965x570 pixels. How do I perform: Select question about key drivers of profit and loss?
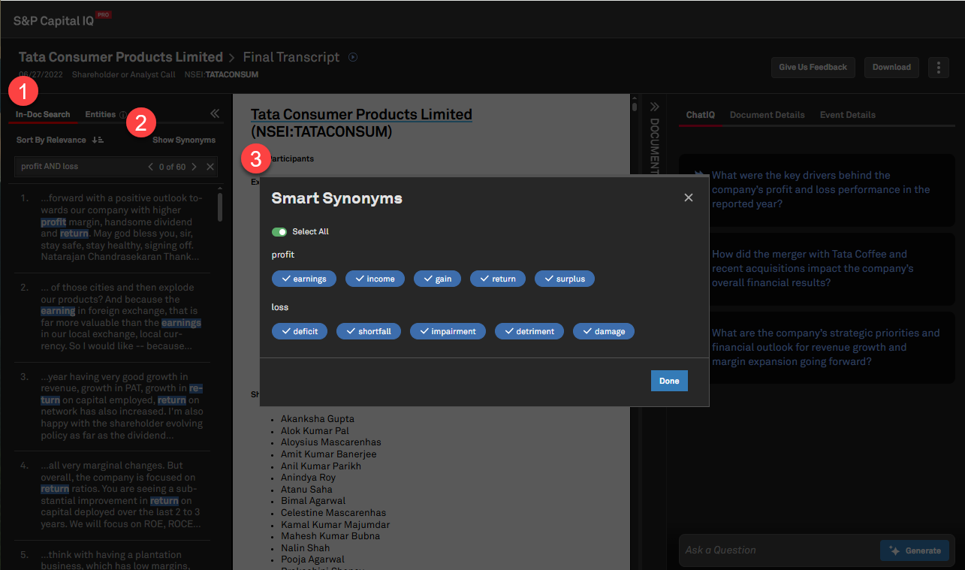pos(817,189)
